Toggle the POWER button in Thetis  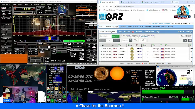[4, 8]
